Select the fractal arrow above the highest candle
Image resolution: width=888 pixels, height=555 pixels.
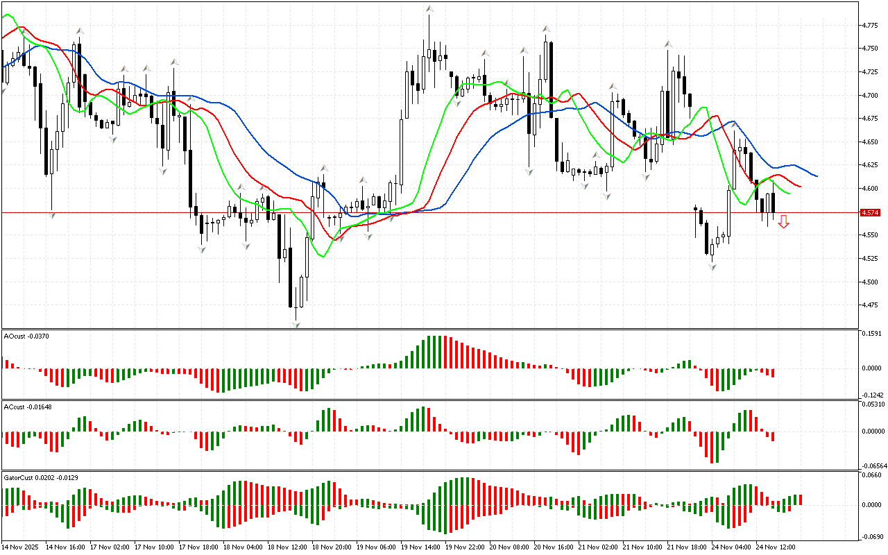coord(430,9)
